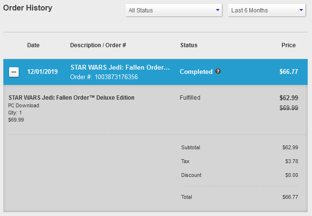Click STAR WARS Jedi: Fallen Order title in blue row
This screenshot has width=312, height=216.
coord(120,67)
